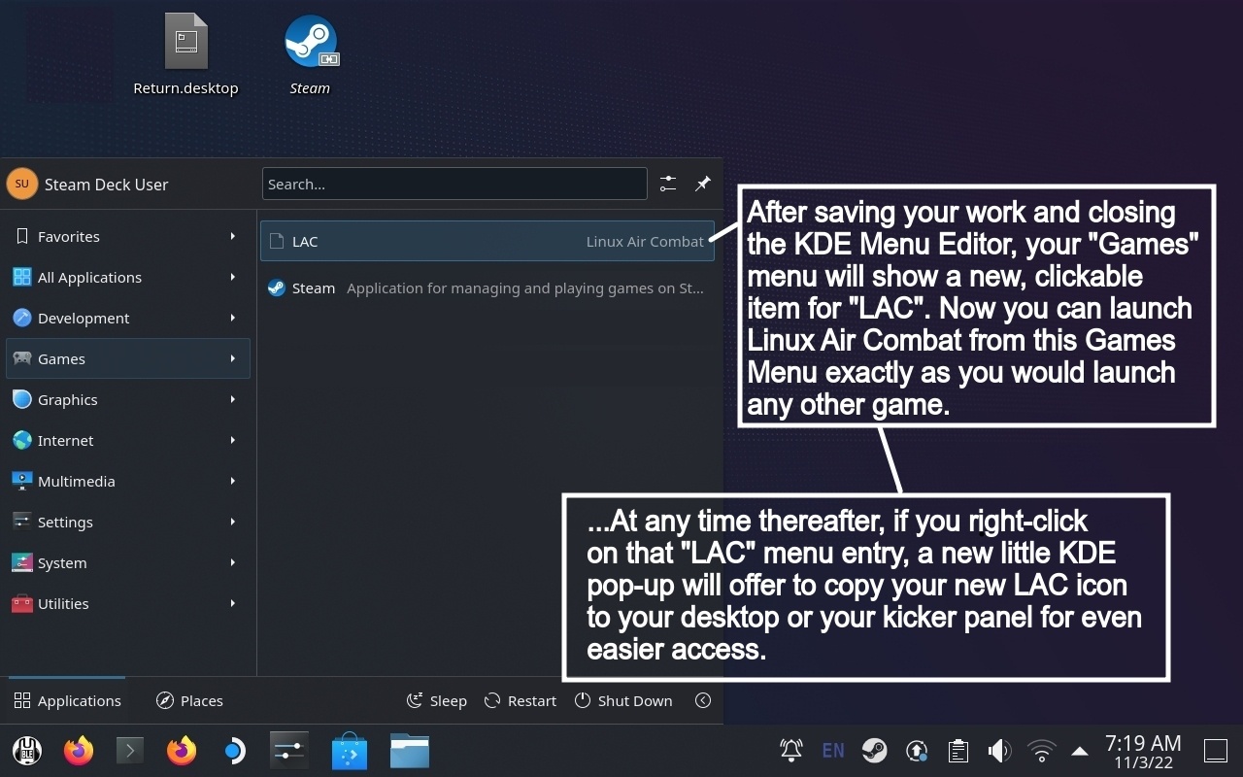Expand the arrow next to Settings
The width and height of the screenshot is (1243, 777).
233,522
